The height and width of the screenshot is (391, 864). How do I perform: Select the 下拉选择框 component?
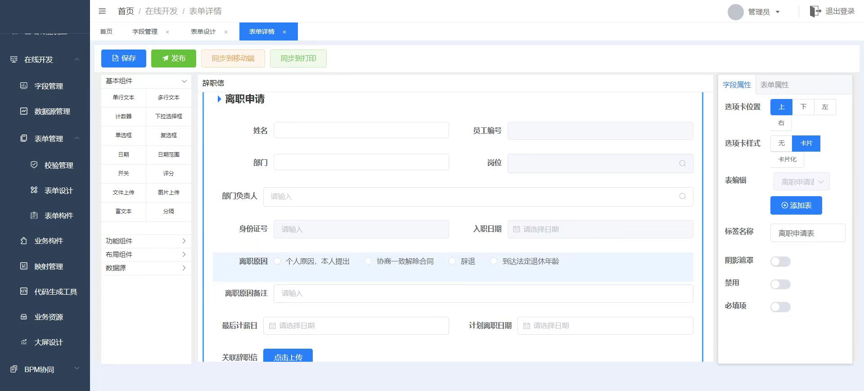(169, 117)
